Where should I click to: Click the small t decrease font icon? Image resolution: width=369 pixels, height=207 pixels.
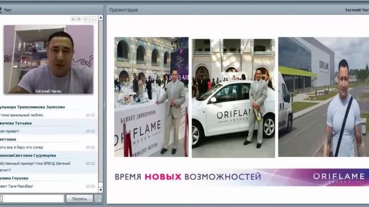tap(93, 20)
